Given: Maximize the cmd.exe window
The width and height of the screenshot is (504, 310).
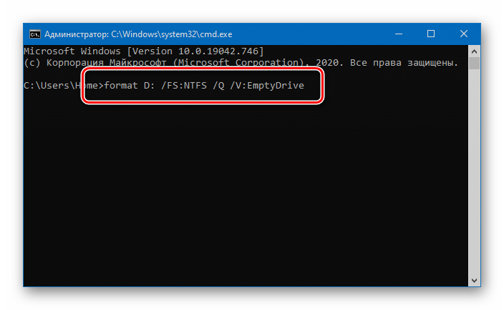Looking at the screenshot, I should coord(431,34).
